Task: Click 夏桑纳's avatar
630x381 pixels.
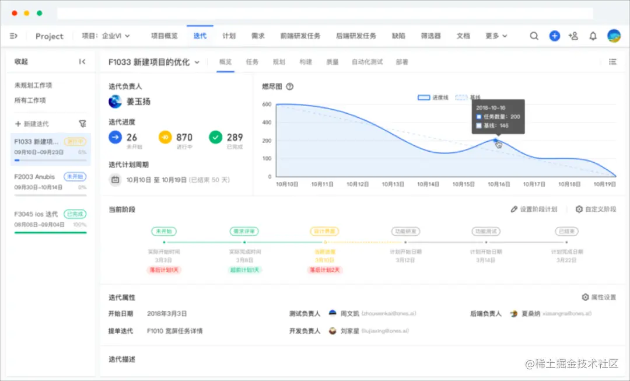Action: coord(513,313)
